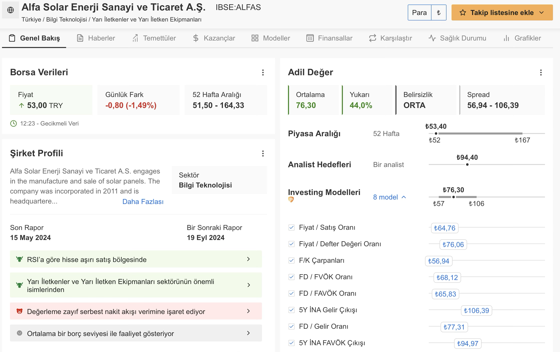This screenshot has width=560, height=352.
Task: Click the ₺ currency symbol button
Action: (x=439, y=12)
